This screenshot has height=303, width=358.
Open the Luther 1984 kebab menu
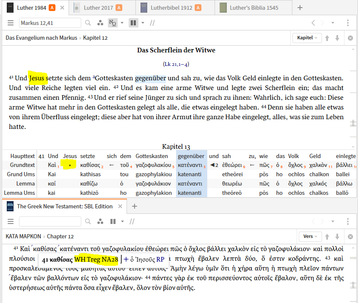(348, 23)
